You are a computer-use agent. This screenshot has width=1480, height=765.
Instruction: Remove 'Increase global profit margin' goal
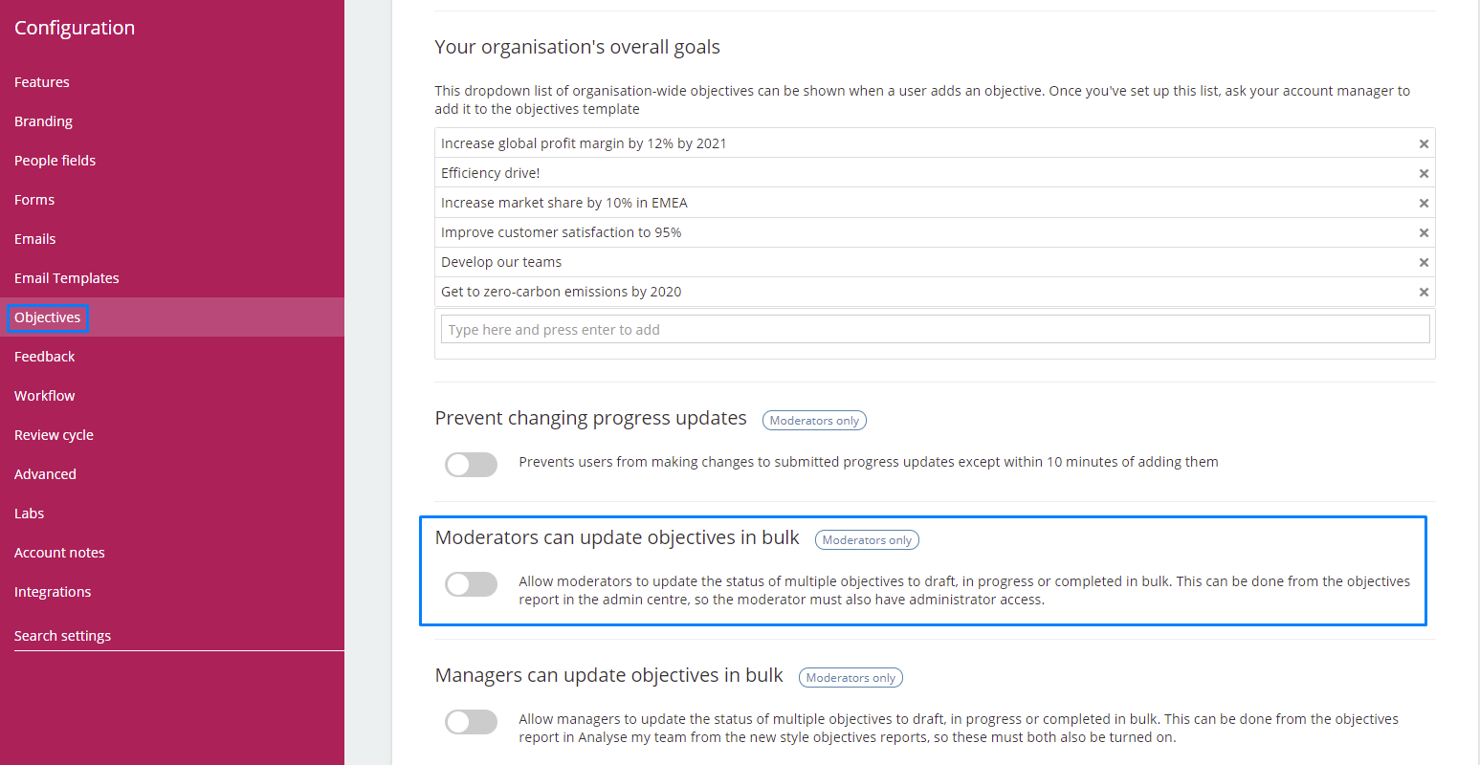point(1424,143)
